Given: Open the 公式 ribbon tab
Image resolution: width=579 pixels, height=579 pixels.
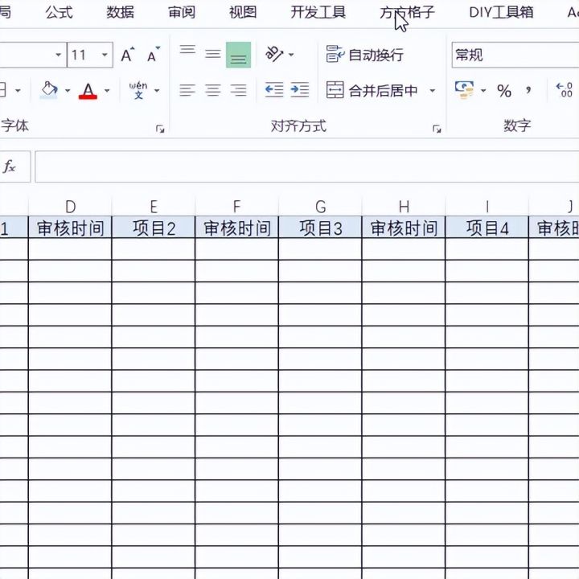Looking at the screenshot, I should pyautogui.click(x=59, y=13).
